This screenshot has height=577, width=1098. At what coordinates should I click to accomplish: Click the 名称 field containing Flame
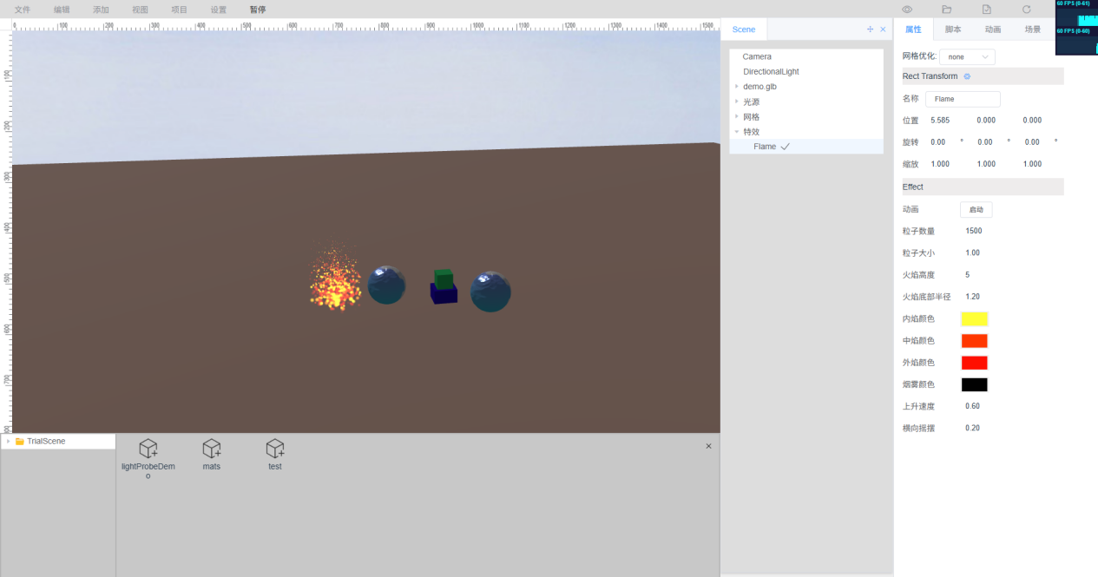(x=963, y=99)
